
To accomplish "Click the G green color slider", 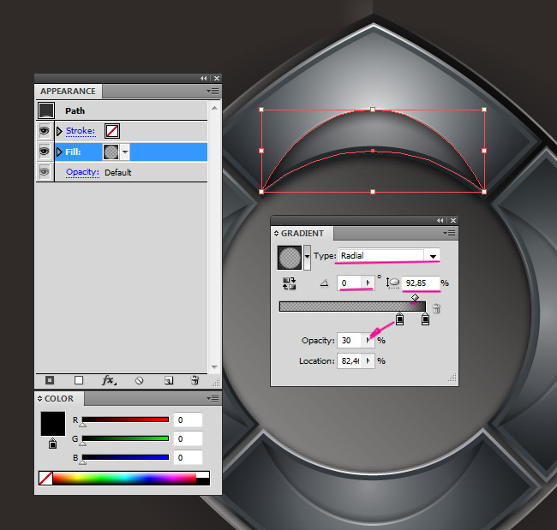I will pyautogui.click(x=125, y=438).
